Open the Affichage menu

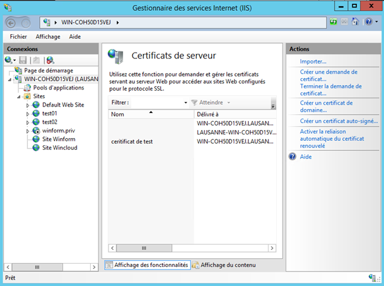coord(48,37)
